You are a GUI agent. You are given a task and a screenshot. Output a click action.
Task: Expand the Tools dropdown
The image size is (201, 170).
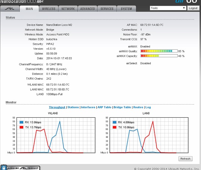coord(168,8)
